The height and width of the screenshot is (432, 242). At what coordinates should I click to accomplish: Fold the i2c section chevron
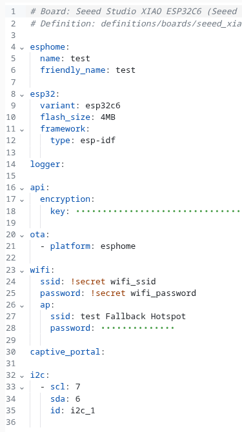[22, 376]
